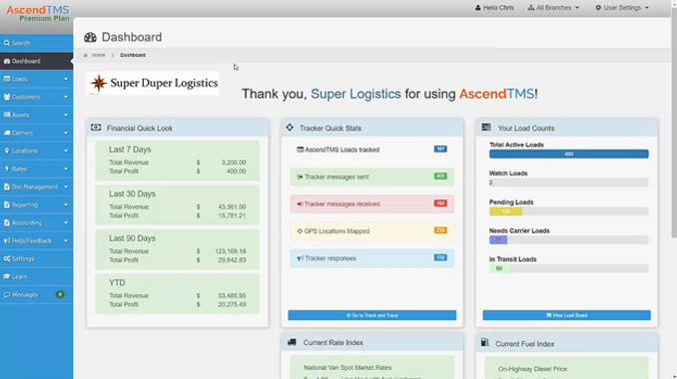This screenshot has width=677, height=379.
Task: Click the Reporting document icon
Action: [x=7, y=204]
